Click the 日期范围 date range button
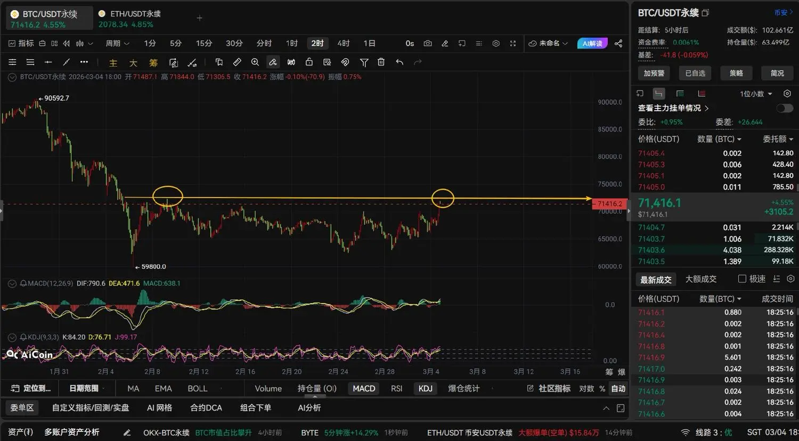This screenshot has width=799, height=441. click(84, 388)
